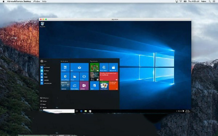This screenshot has height=136, width=218.
Task: Click the battery icon in menu bar
Action: tap(185, 1)
